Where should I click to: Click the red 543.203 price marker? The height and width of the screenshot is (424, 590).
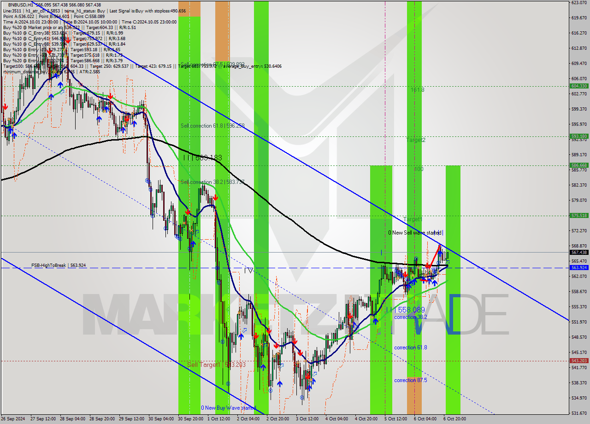(x=579, y=361)
